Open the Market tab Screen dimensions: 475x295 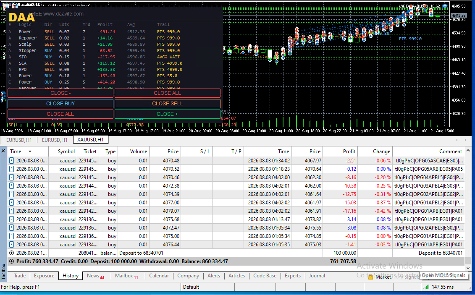pos(380,277)
